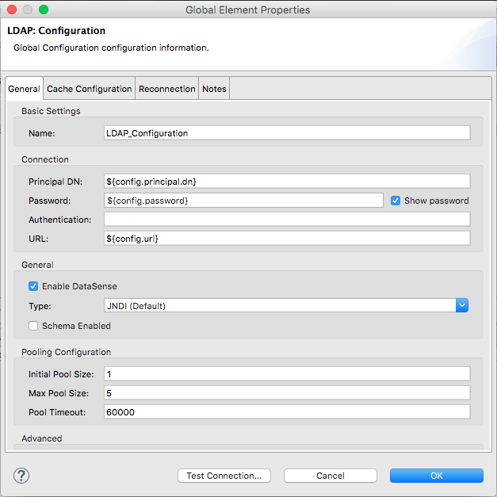Edit the Initial Pool Size field
The width and height of the screenshot is (497, 497).
287,374
